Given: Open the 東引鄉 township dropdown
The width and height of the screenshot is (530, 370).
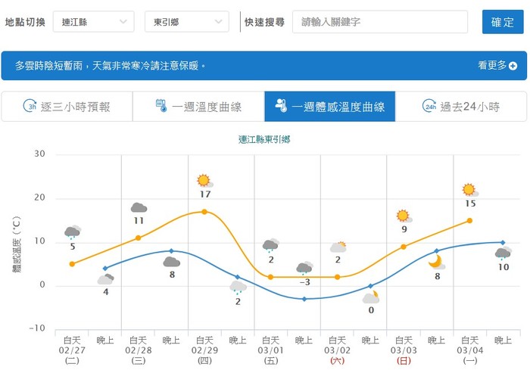Looking at the screenshot, I should tap(185, 22).
